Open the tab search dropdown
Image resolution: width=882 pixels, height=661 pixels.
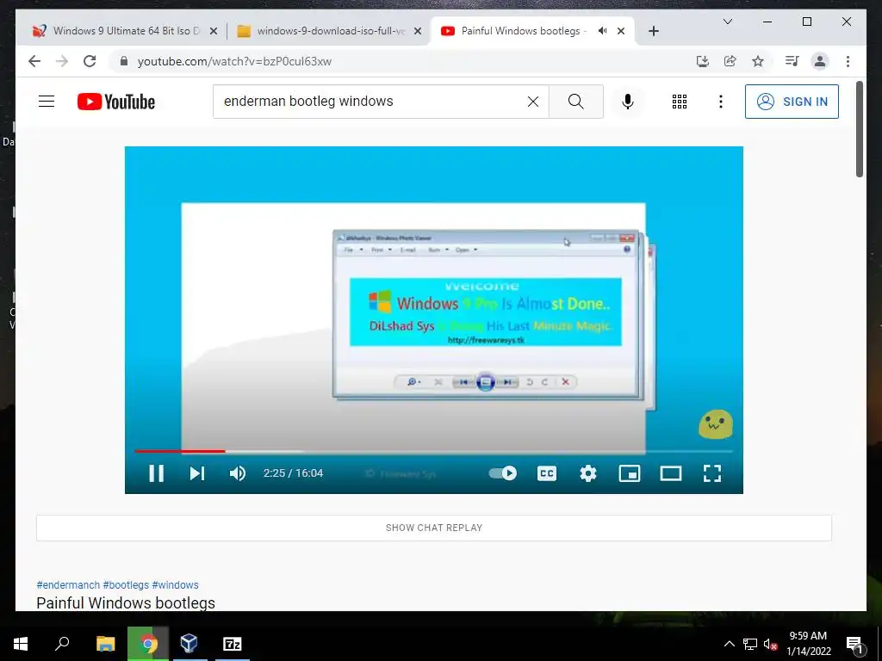[727, 22]
